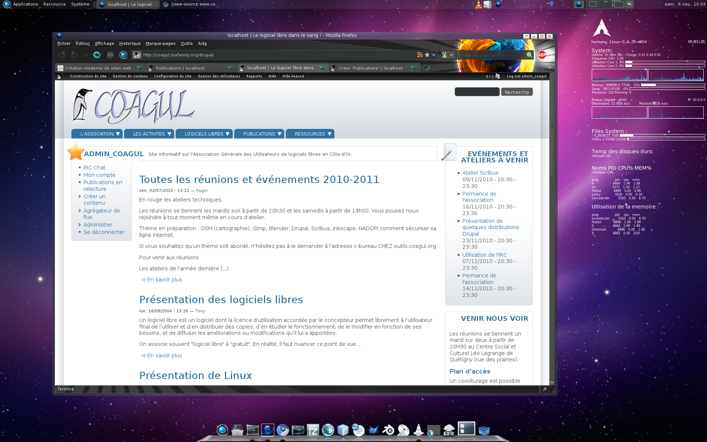Viewport: 707px width, 442px height.
Task: Click the site search text field
Action: (477, 92)
